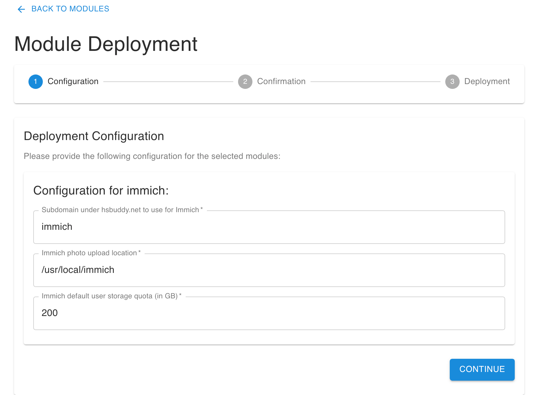Select the Configuration step label
This screenshot has width=539, height=395.
point(73,81)
